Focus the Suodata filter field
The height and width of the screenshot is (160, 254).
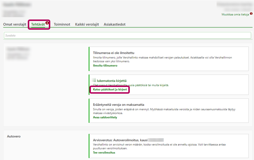pos(127,35)
